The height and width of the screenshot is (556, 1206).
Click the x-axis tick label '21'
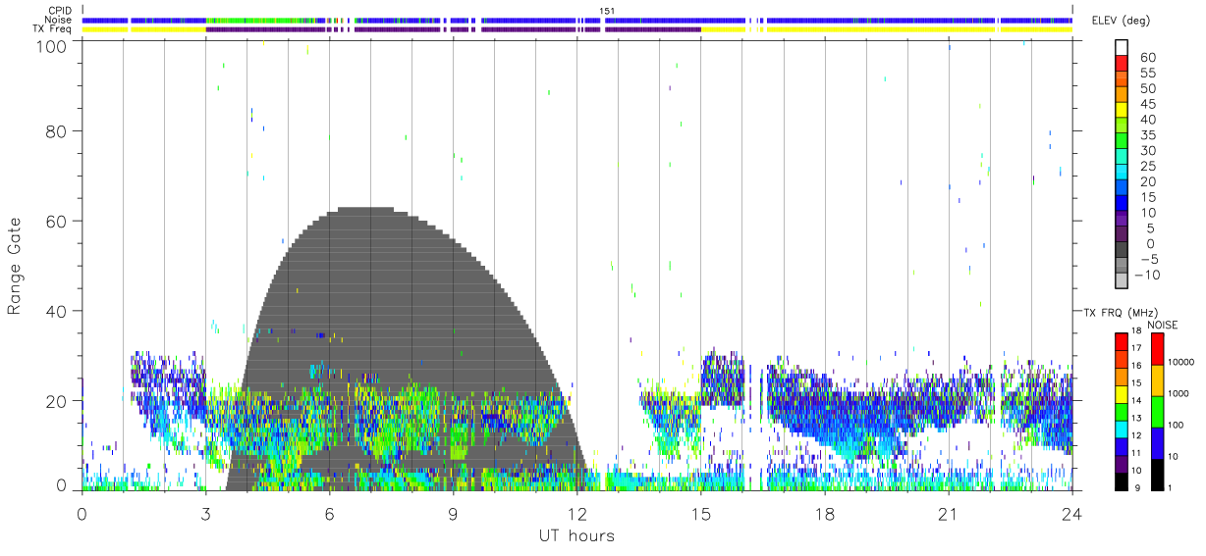pos(949,513)
